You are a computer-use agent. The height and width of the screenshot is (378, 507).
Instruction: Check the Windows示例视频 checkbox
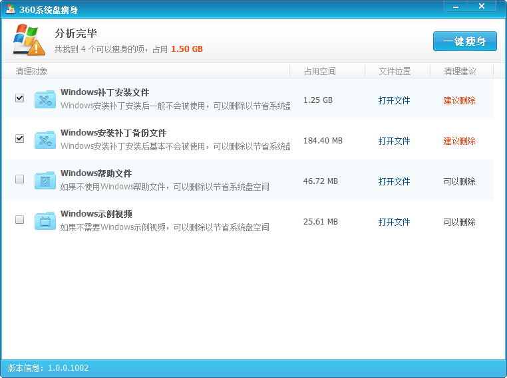19,220
